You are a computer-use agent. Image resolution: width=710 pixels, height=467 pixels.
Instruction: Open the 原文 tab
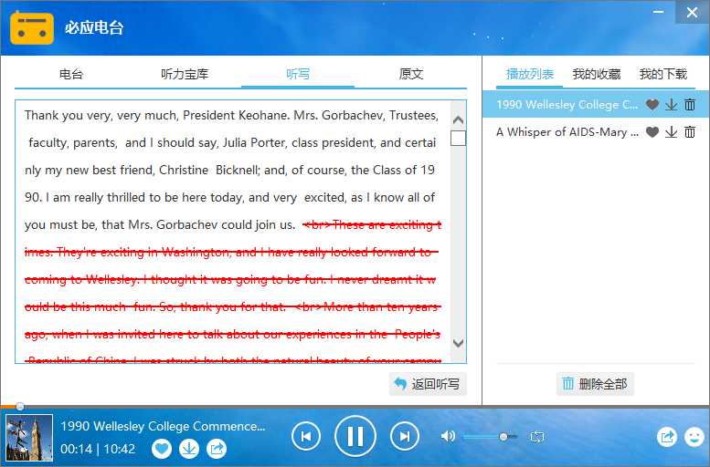[x=410, y=74]
